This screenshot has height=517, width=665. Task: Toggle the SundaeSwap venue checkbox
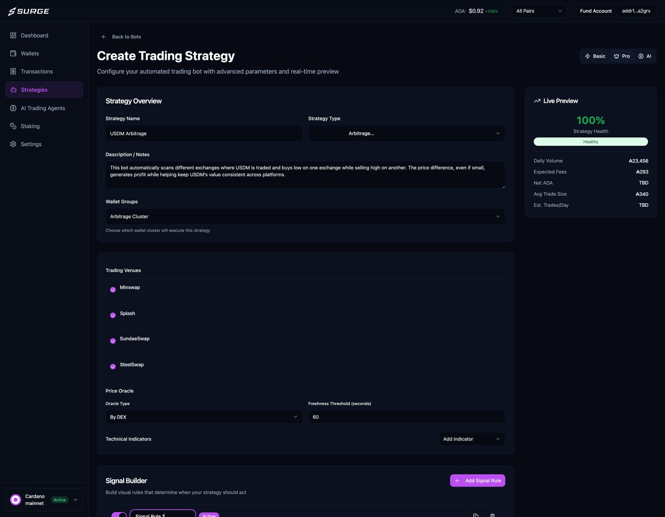point(113,341)
